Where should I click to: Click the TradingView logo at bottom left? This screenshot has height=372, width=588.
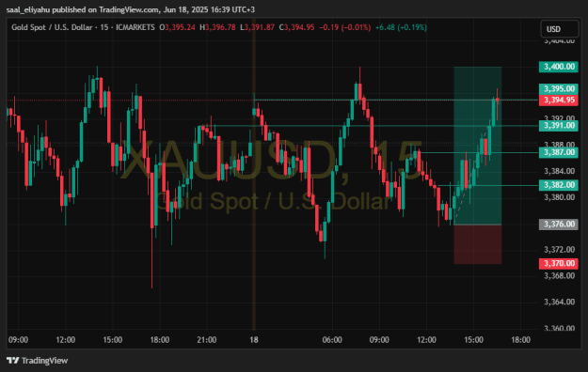37,361
